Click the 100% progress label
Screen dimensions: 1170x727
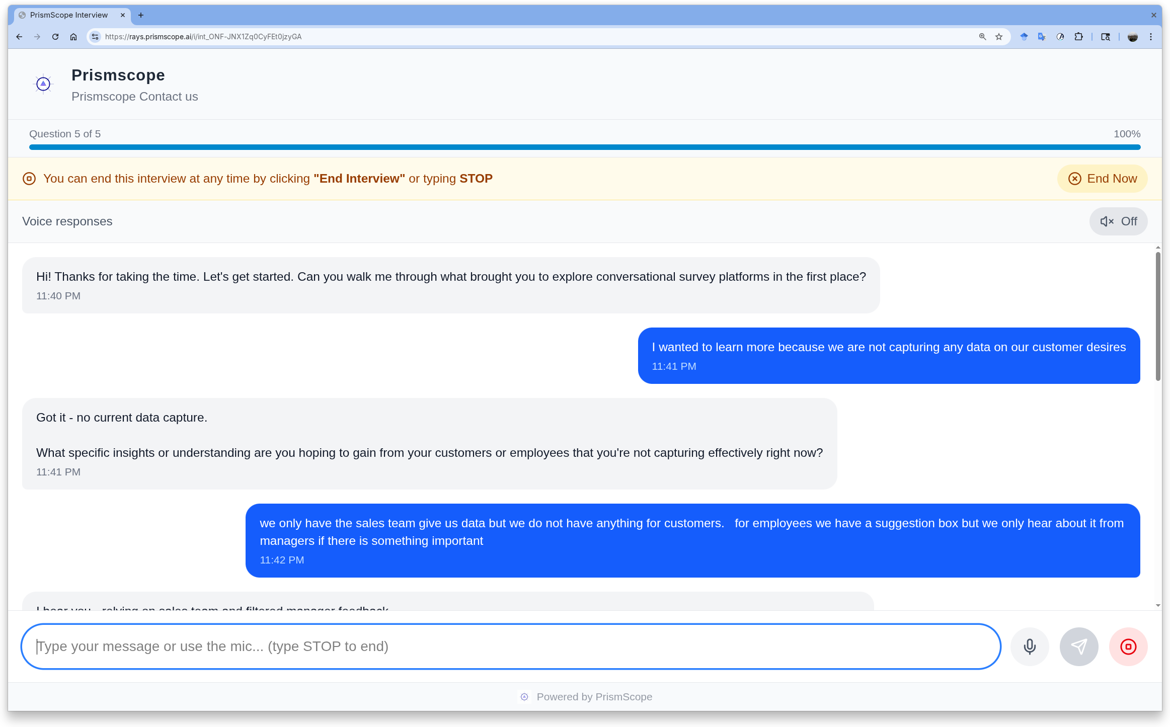(1127, 134)
